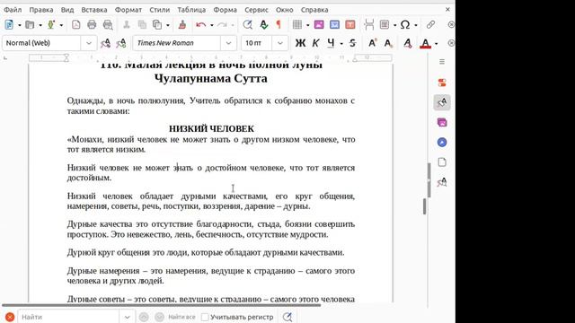Open the Правка menu
This screenshot has width=575, height=323.
41,10
